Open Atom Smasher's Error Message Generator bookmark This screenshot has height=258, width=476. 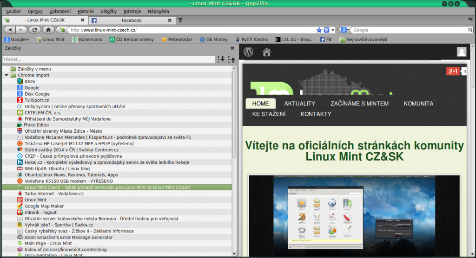point(65,237)
